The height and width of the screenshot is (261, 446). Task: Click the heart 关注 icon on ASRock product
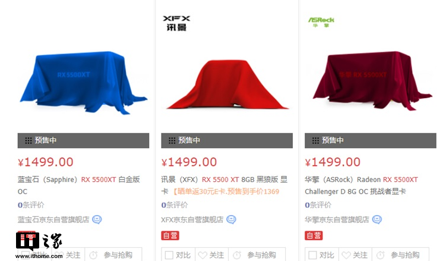[346, 255]
